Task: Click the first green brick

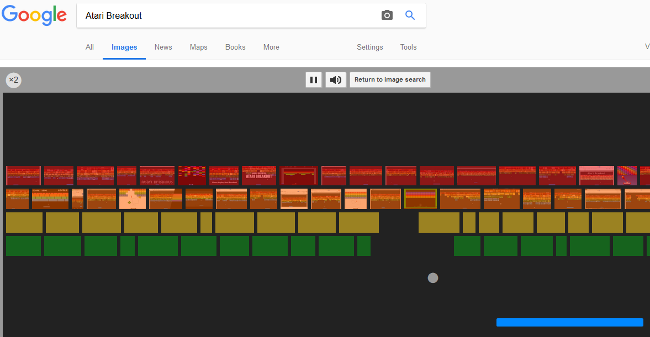Action: pos(24,246)
